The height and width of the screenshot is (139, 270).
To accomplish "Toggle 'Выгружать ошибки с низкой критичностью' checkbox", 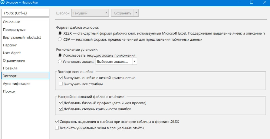I will 61,78.
